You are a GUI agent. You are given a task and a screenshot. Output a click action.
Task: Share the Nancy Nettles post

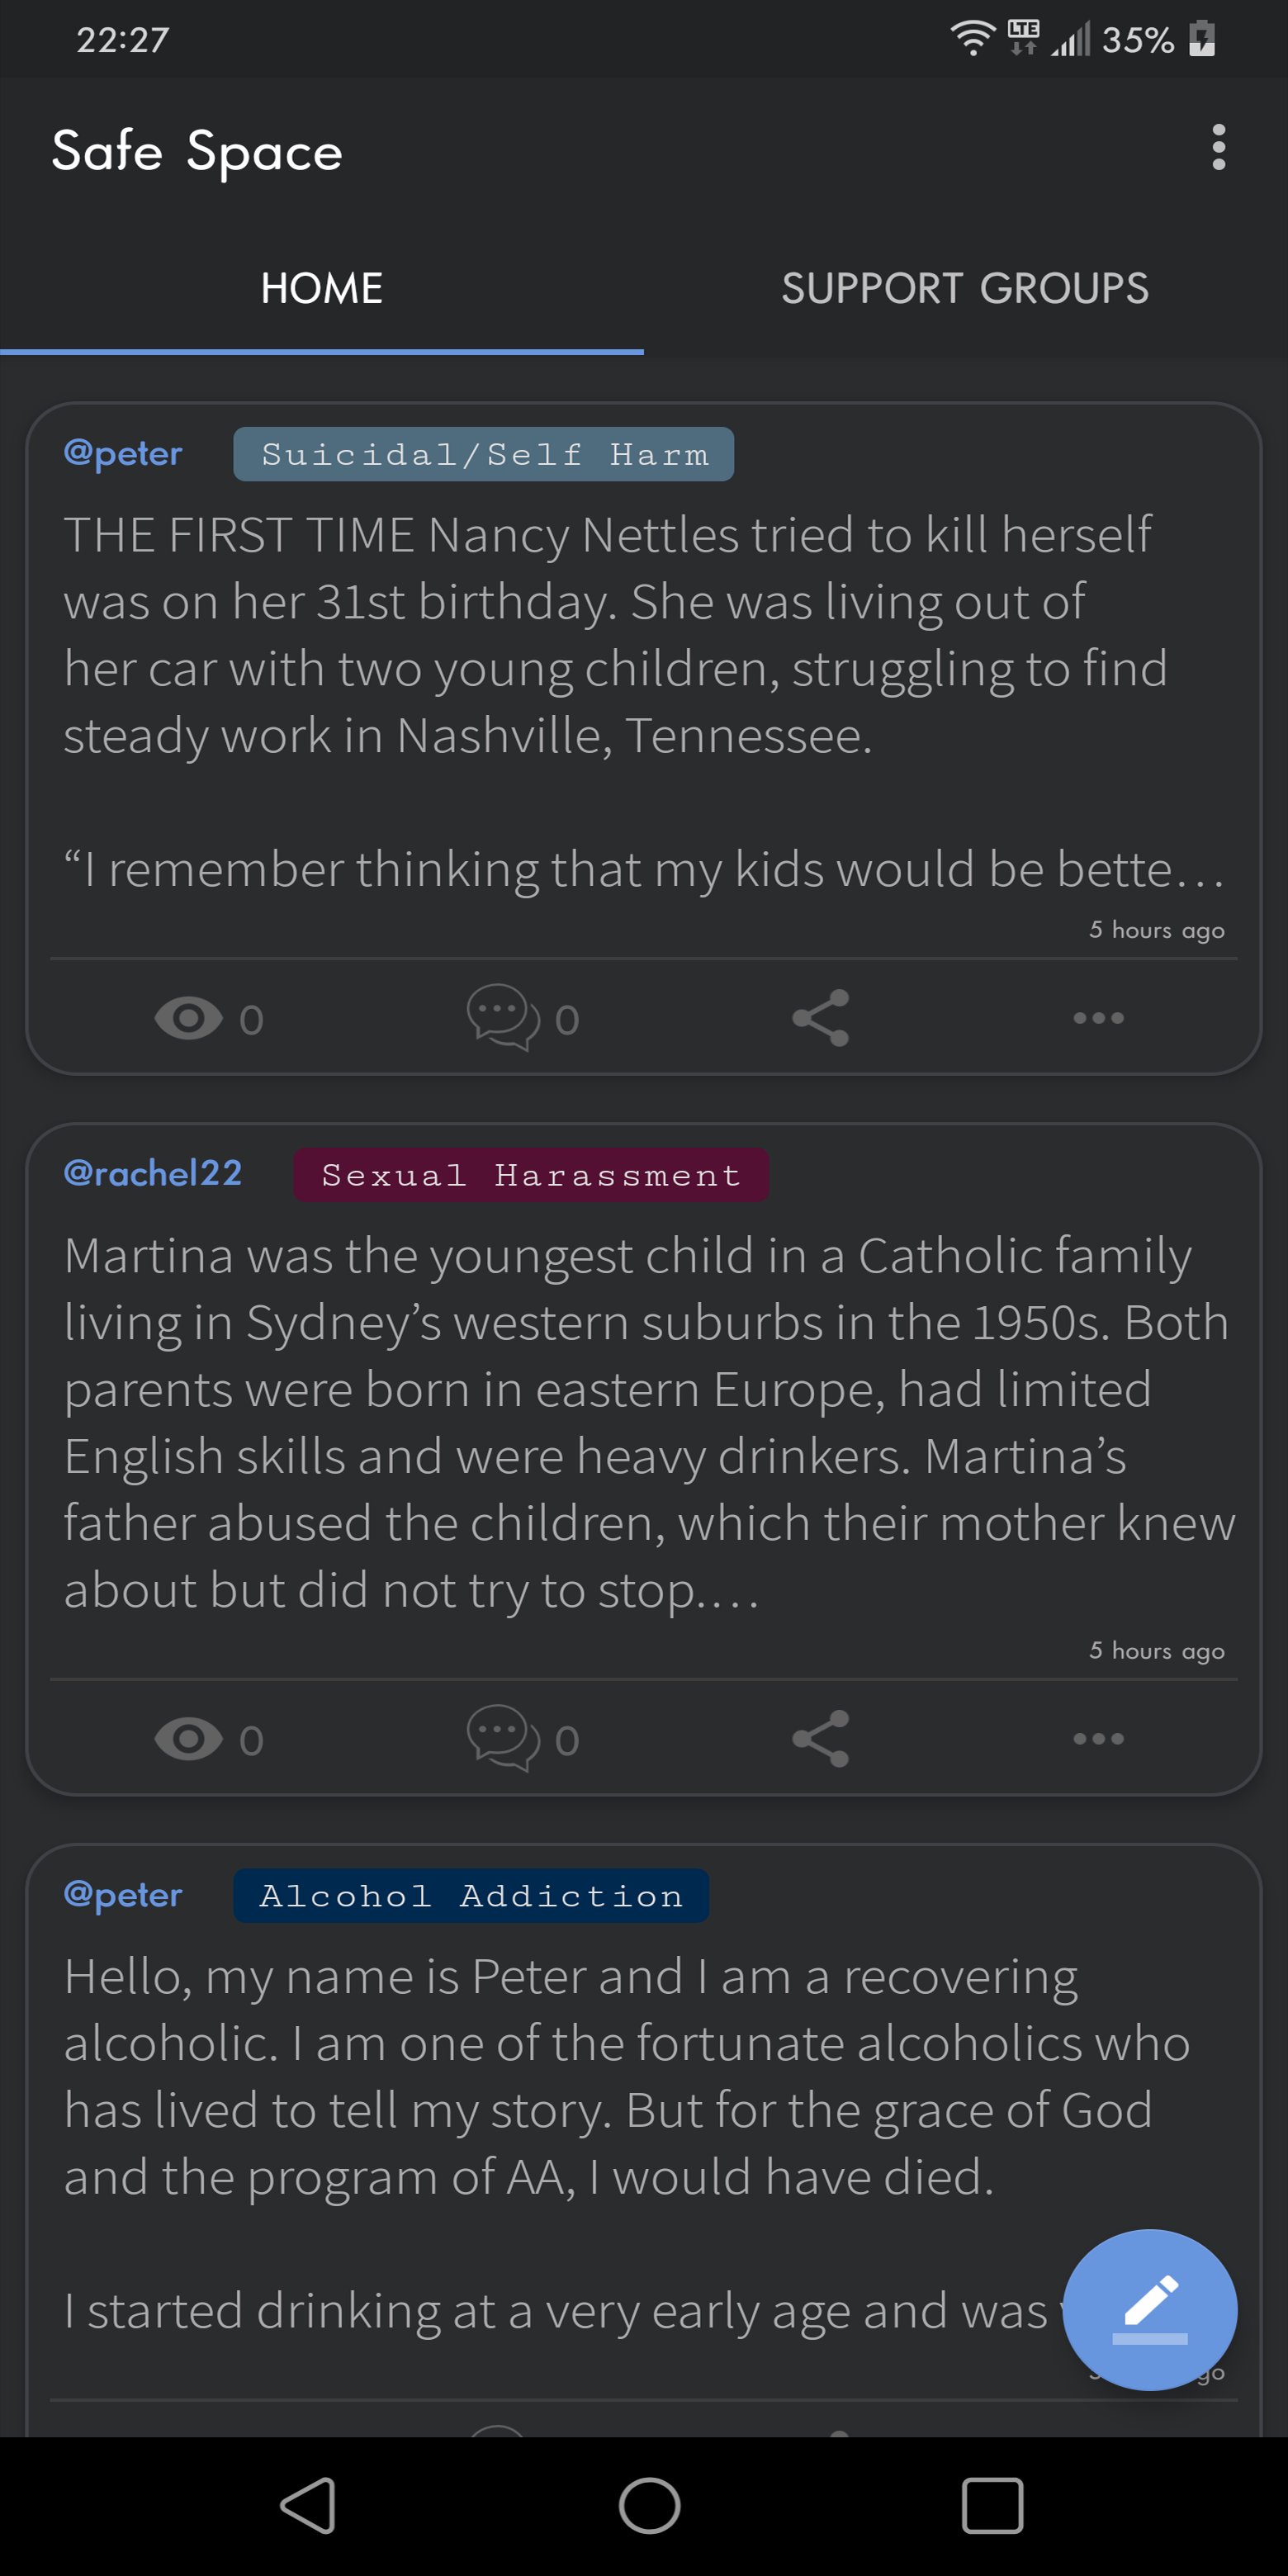[821, 1018]
